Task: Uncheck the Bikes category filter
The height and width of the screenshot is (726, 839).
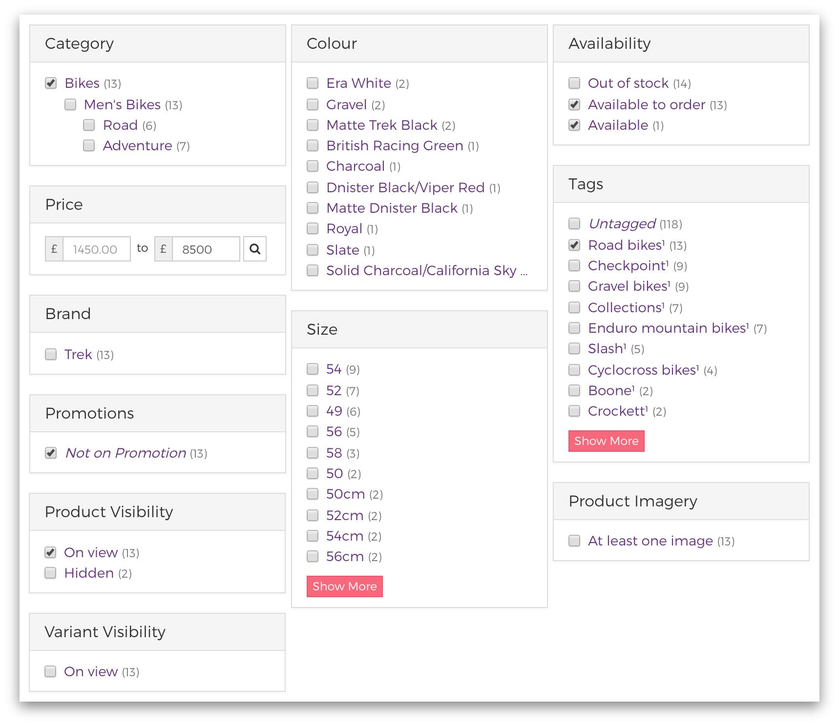Action: click(x=50, y=83)
